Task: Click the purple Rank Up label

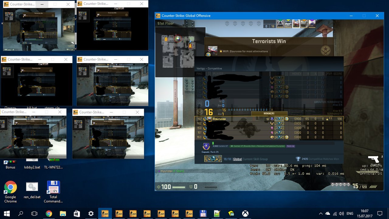Action: (x=291, y=146)
